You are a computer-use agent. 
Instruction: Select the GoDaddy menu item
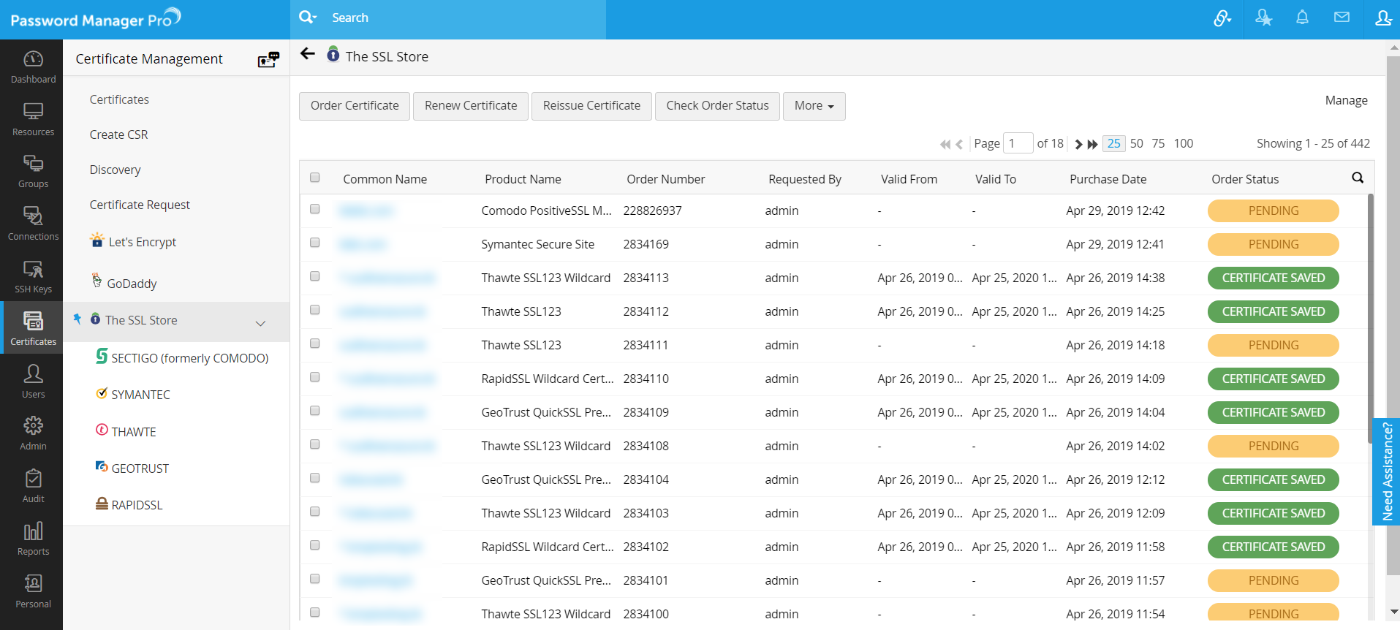pyautogui.click(x=132, y=284)
